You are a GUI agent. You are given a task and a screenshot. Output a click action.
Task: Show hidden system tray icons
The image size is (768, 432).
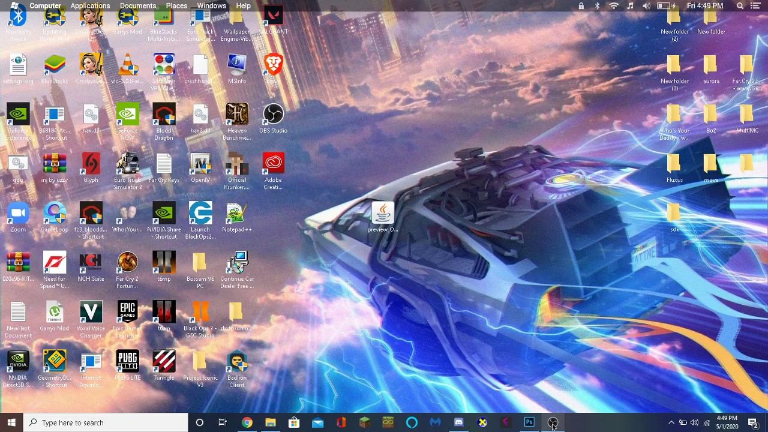671,422
